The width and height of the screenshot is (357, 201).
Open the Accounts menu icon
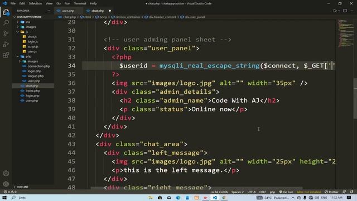pyautogui.click(x=6, y=173)
